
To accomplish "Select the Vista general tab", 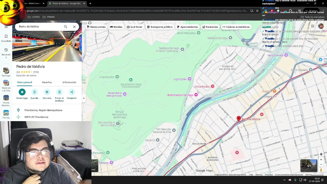I will coord(25,82).
